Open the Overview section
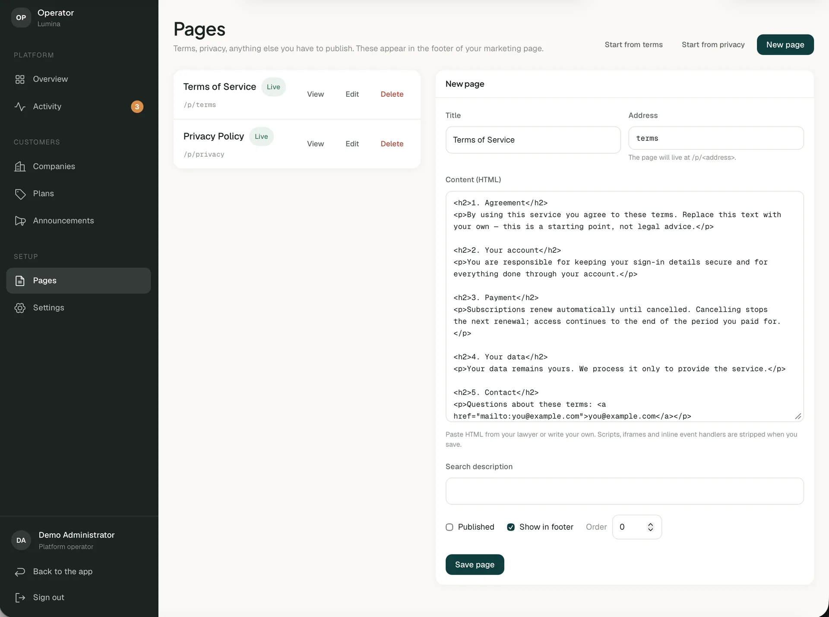This screenshot has height=617, width=829. pos(79,79)
